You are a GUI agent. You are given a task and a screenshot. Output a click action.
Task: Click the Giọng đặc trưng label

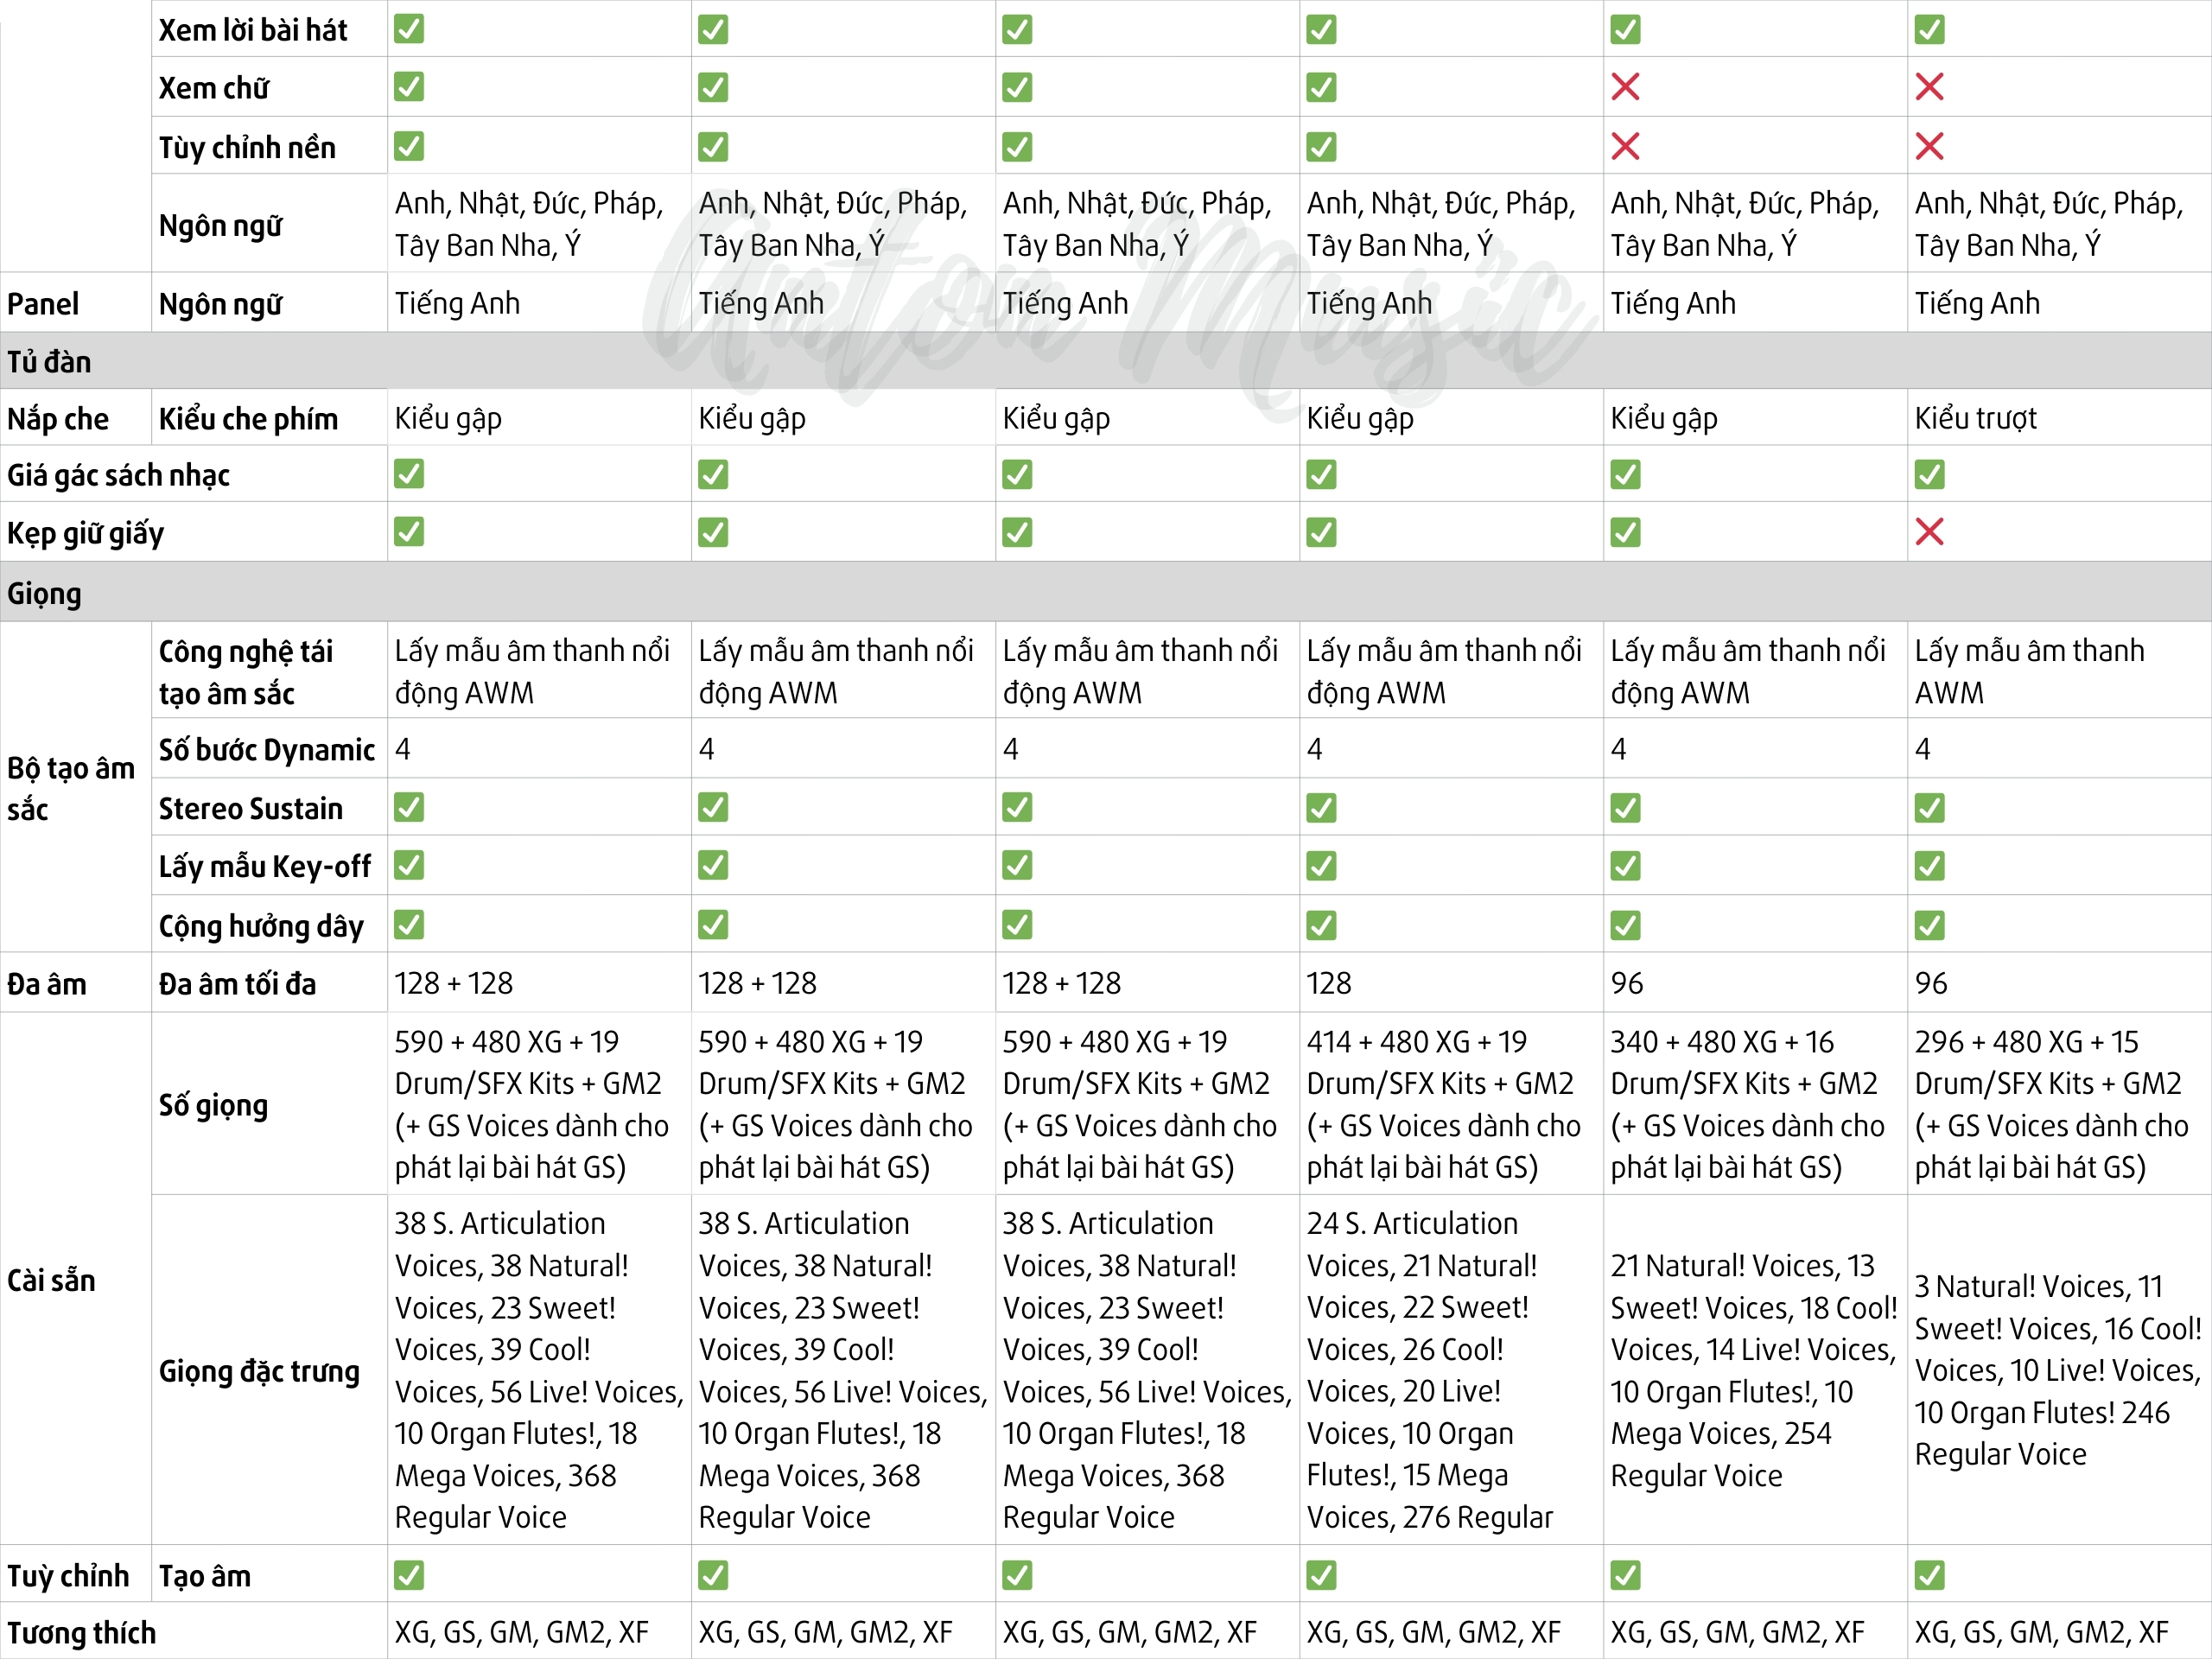coord(259,1370)
